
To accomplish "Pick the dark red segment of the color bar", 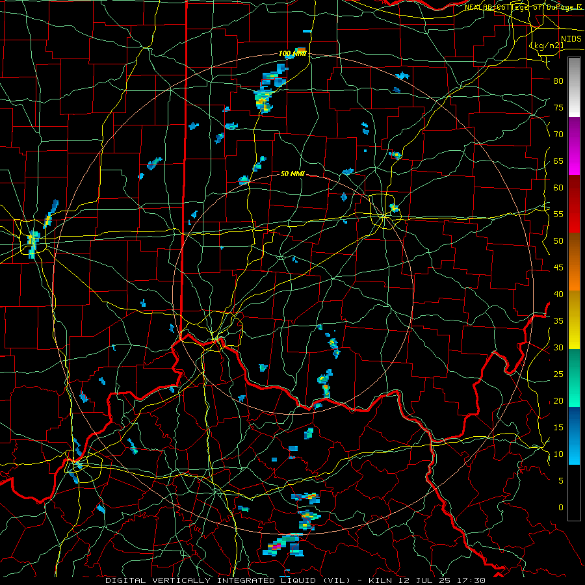I will click(x=574, y=203).
